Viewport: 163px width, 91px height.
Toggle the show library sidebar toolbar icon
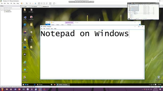(x=39, y=3)
